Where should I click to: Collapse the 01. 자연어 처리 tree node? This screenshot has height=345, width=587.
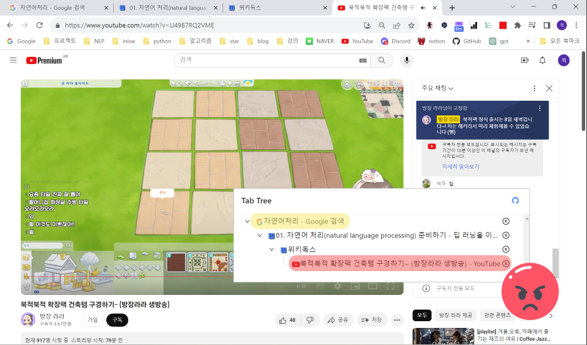[260, 235]
